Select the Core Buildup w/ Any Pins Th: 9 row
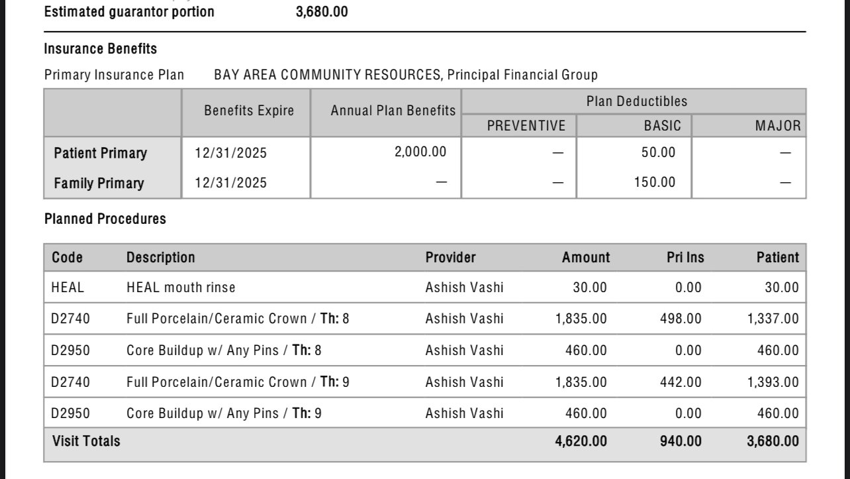 tap(425, 413)
